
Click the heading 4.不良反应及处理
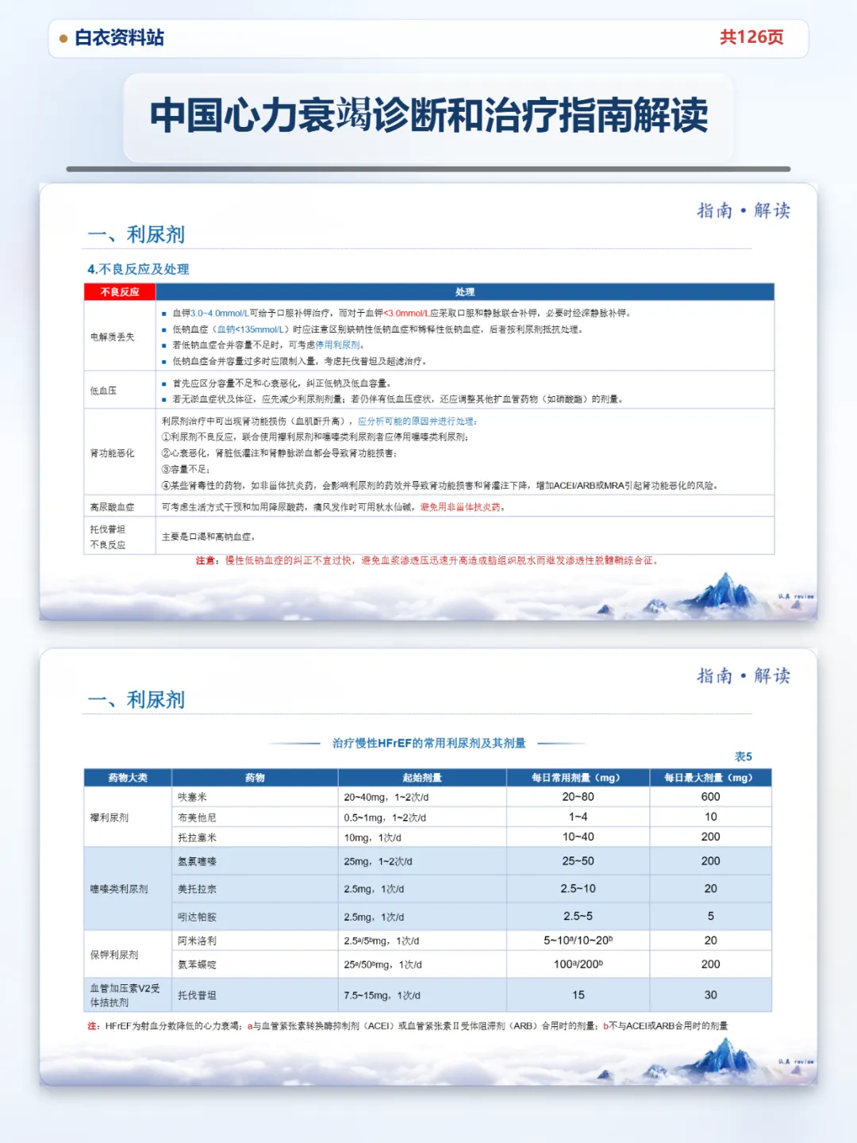pos(138,269)
